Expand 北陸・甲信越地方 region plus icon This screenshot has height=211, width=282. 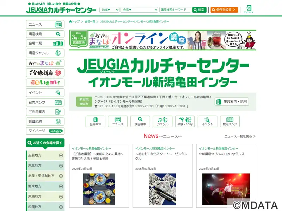[61, 176]
